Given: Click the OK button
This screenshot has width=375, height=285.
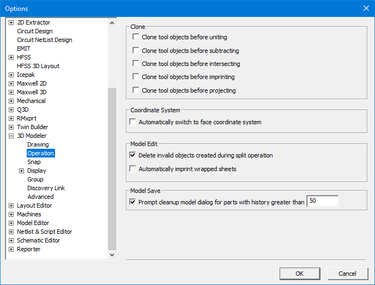Looking at the screenshot, I should 300,274.
